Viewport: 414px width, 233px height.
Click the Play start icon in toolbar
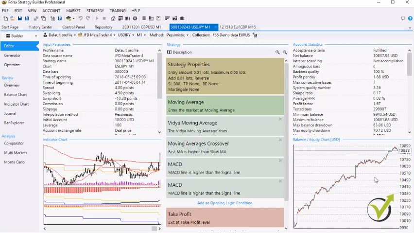(97, 18)
